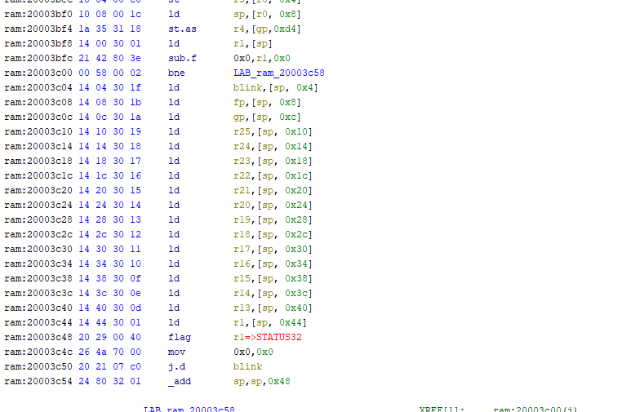Click the bne target label LAB_ram_20003c58
The width and height of the screenshot is (644, 412).
pyautogui.click(x=279, y=73)
